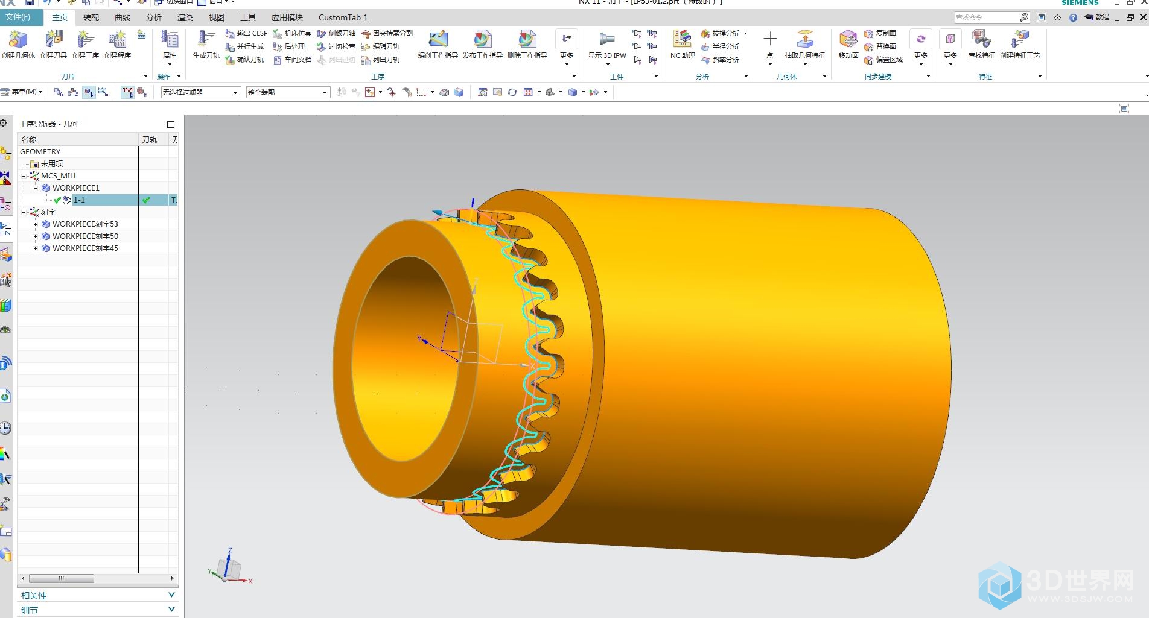Click 机床仿真 (Machine Simulation)
The height and width of the screenshot is (618, 1149).
(x=292, y=33)
